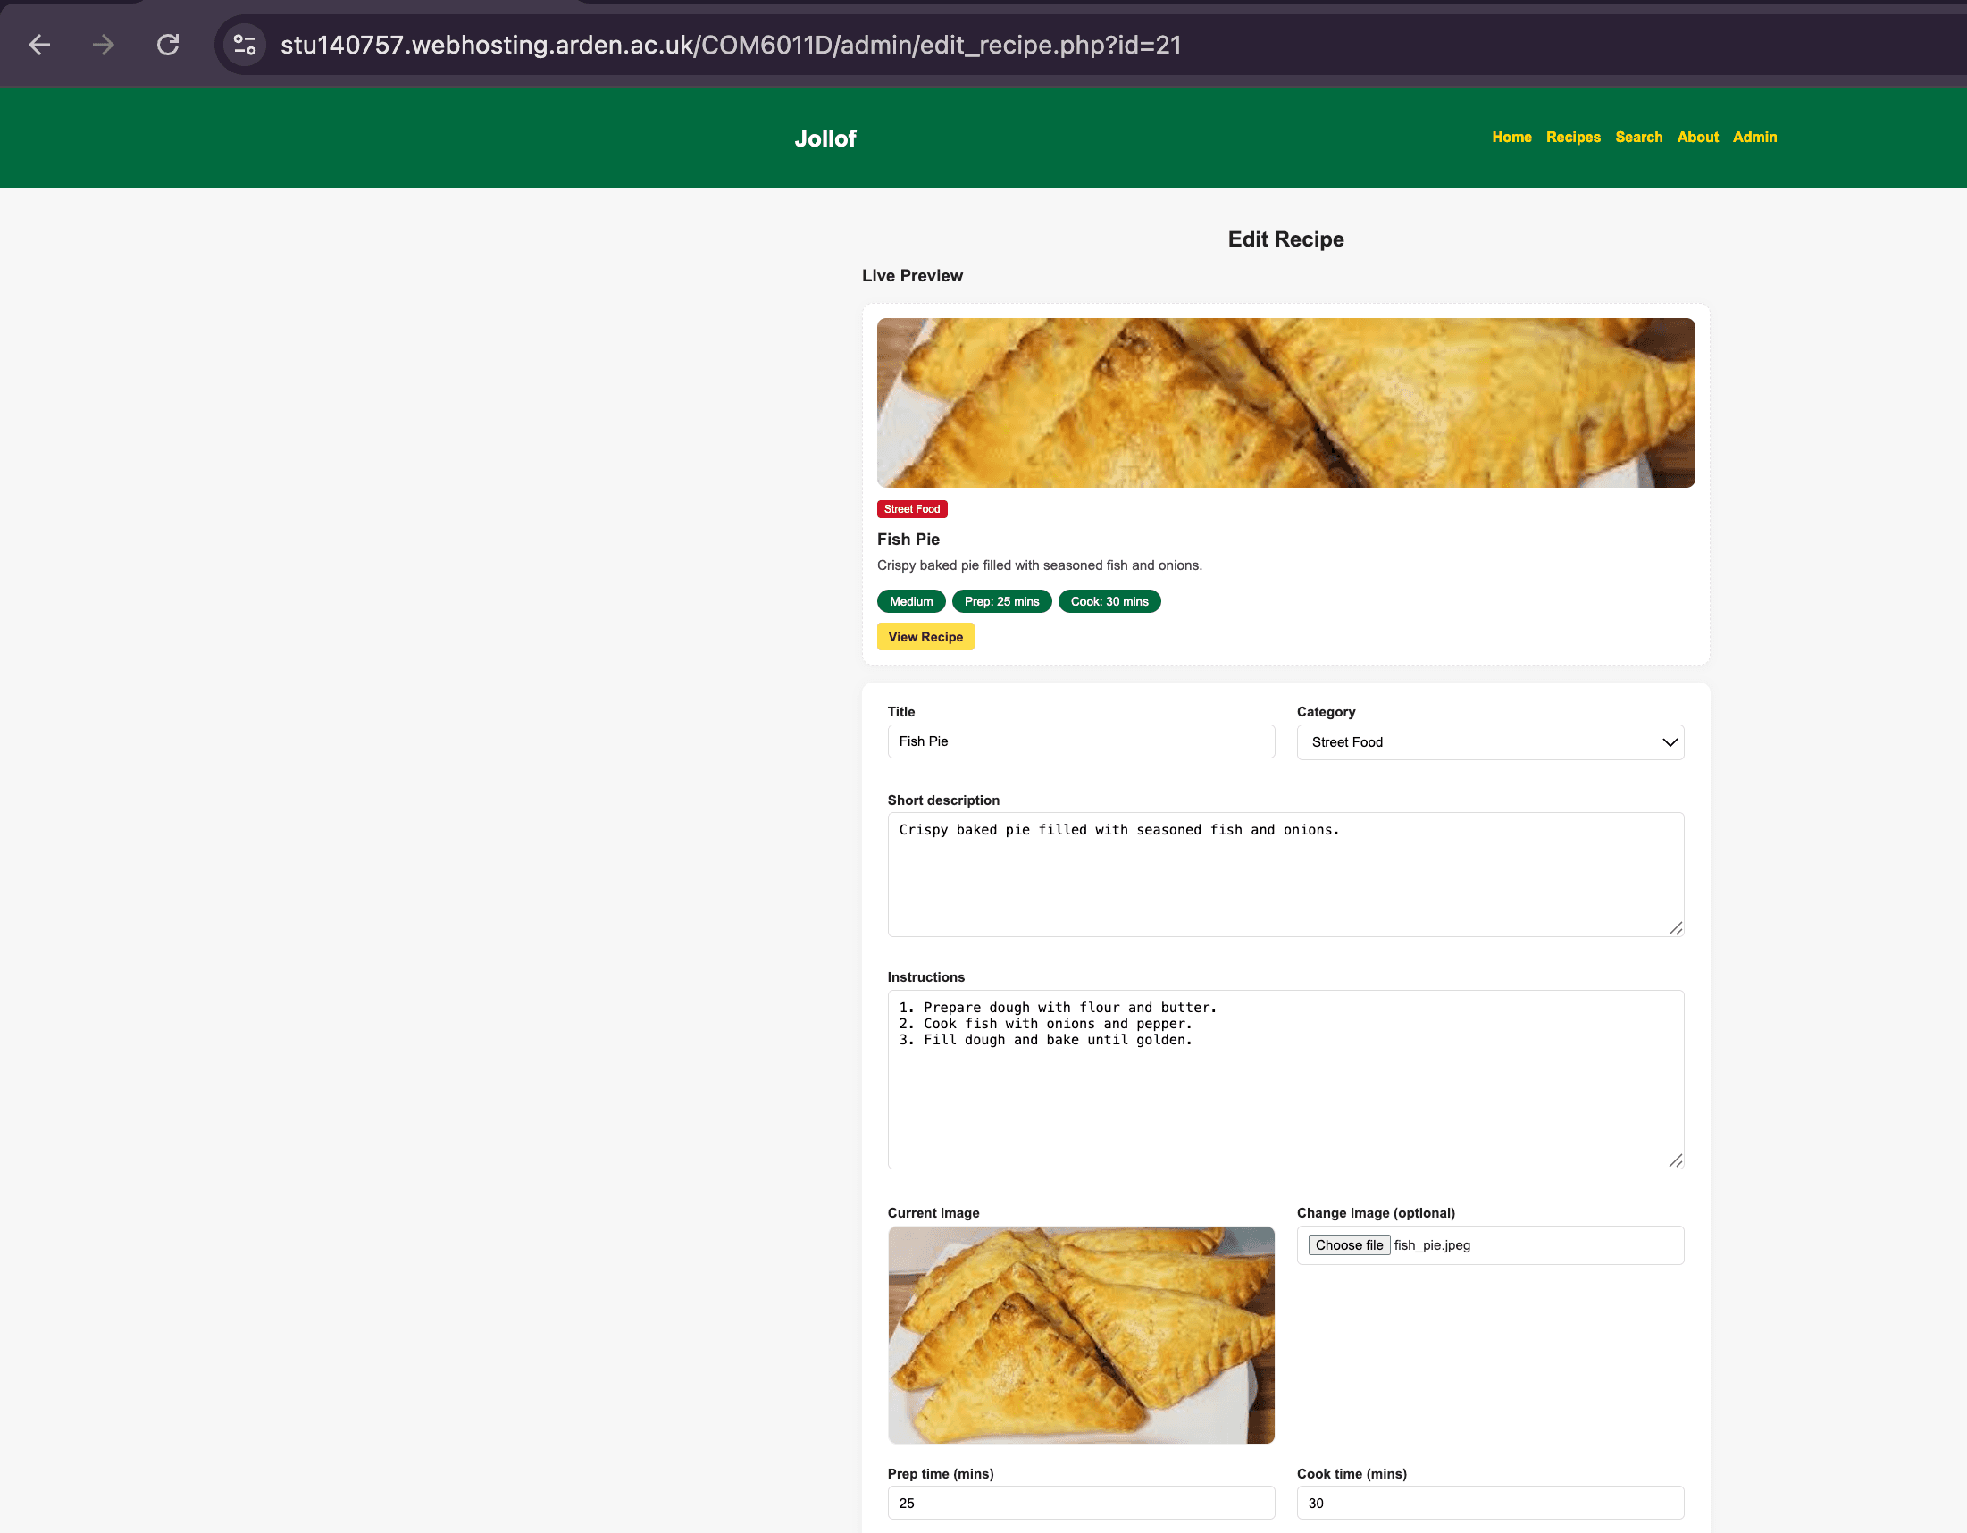
Task: Click the Jollof site logo
Action: [825, 138]
